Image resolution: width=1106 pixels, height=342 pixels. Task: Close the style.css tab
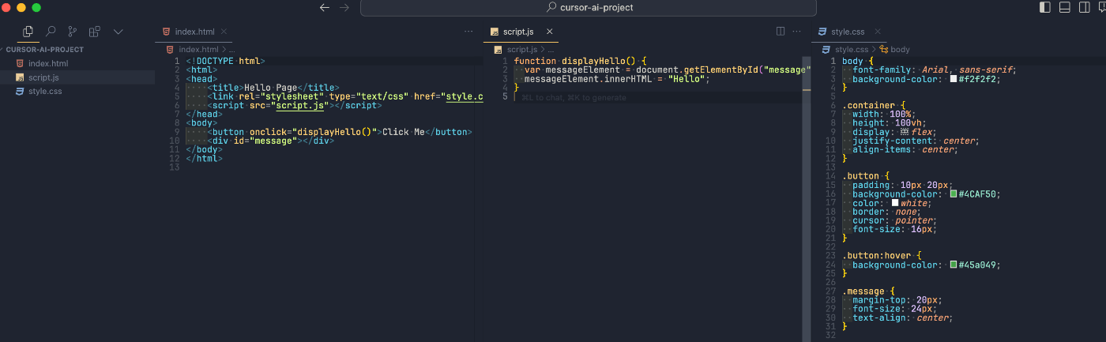[x=876, y=32]
